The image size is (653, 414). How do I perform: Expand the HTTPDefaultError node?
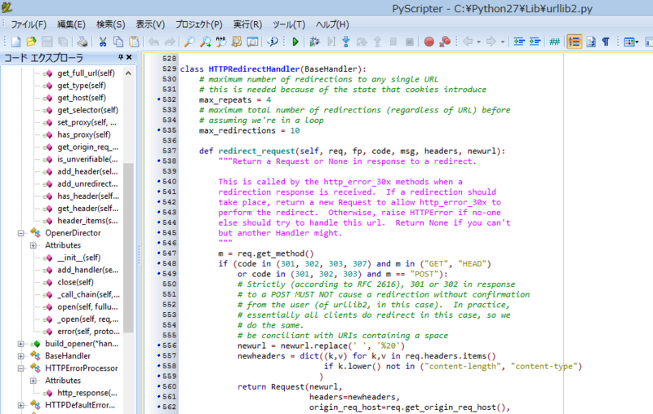pos(21,405)
